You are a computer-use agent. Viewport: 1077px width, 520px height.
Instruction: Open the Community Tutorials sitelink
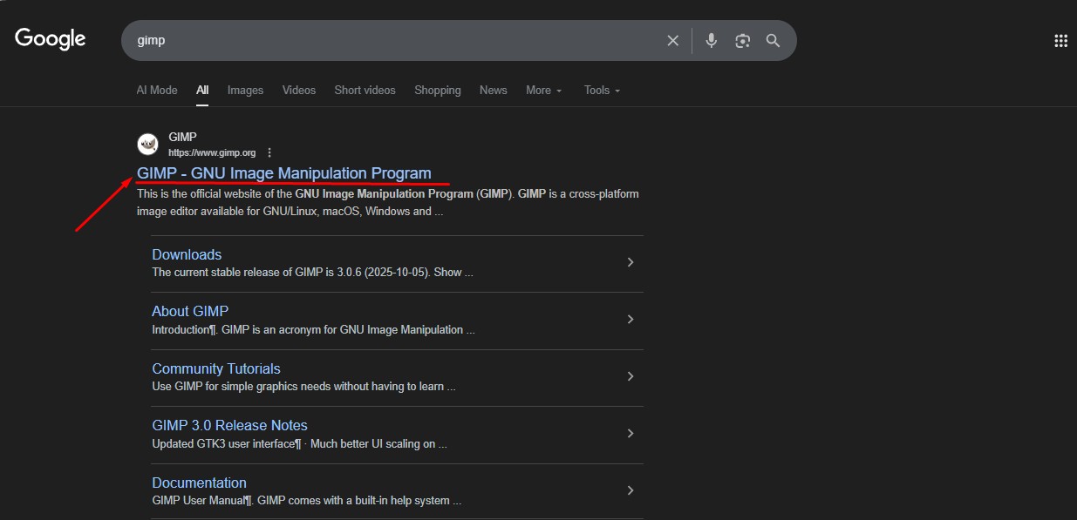coord(216,368)
